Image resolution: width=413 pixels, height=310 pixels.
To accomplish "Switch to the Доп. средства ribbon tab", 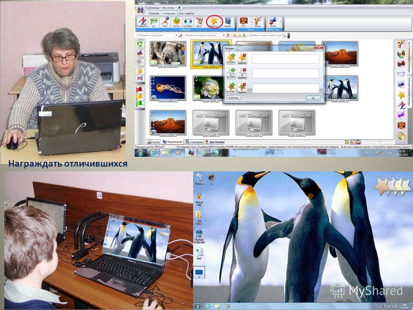I will [x=186, y=13].
